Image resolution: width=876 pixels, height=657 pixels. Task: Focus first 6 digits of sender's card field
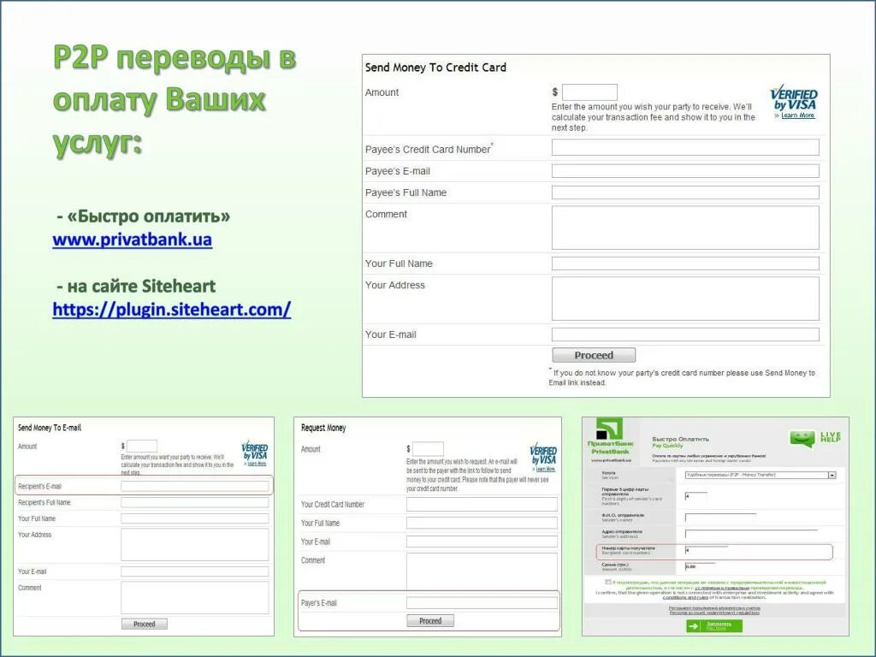[696, 496]
